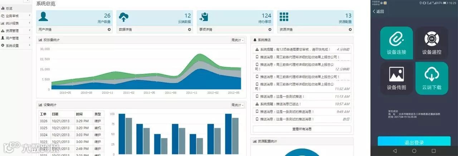Tap the 退出登录 button in phone app

(x=414, y=142)
